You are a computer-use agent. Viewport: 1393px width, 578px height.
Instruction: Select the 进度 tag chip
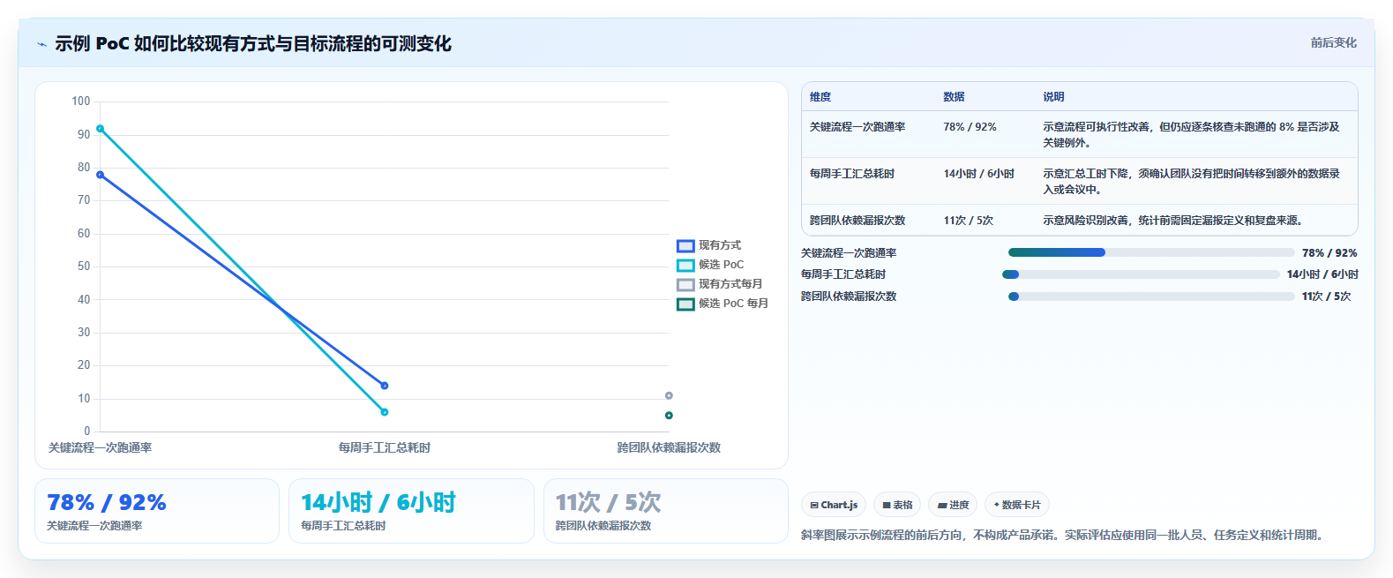click(x=953, y=505)
